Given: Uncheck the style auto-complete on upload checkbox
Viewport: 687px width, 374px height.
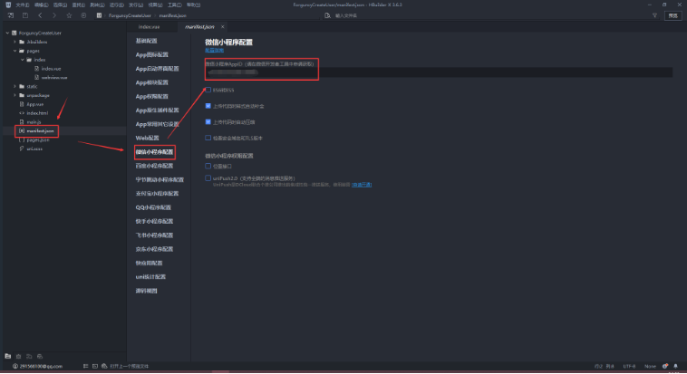Looking at the screenshot, I should pos(208,106).
